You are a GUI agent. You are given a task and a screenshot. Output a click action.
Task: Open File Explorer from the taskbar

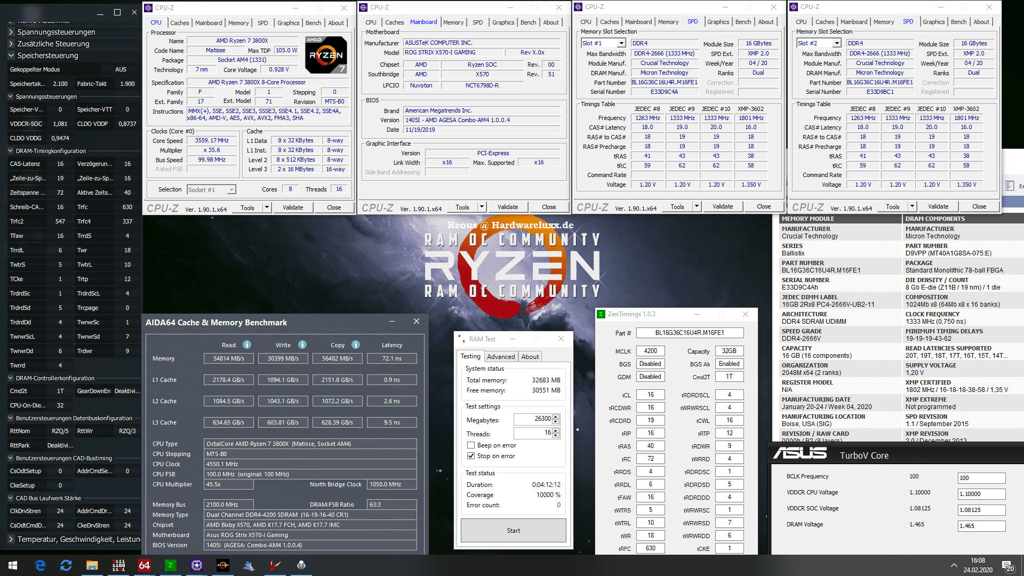tap(92, 565)
